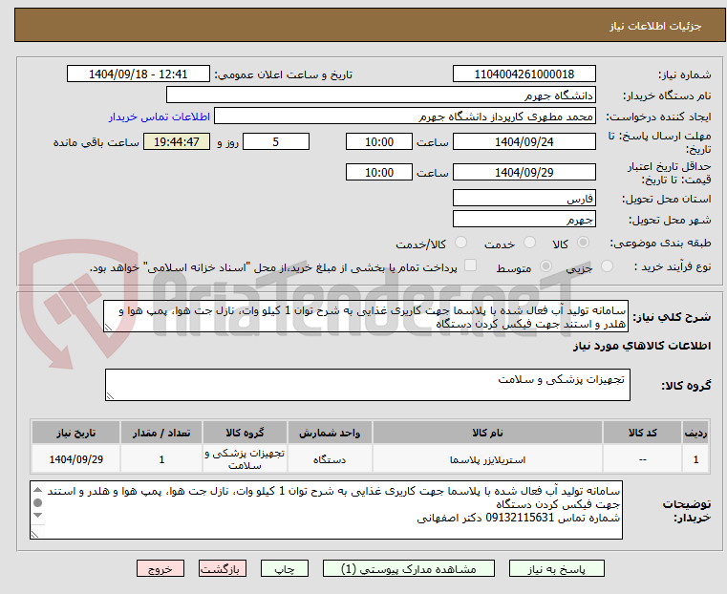Screen dimensions: 727x594
Task: Open مشاهده مدارک پیوستی (1) button
Action: (409, 568)
